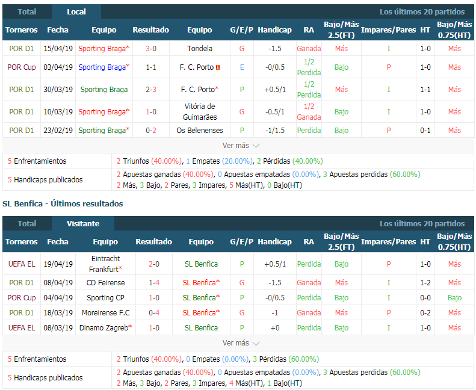Click 1 Empates (20.00%) in Braga summary

point(220,161)
